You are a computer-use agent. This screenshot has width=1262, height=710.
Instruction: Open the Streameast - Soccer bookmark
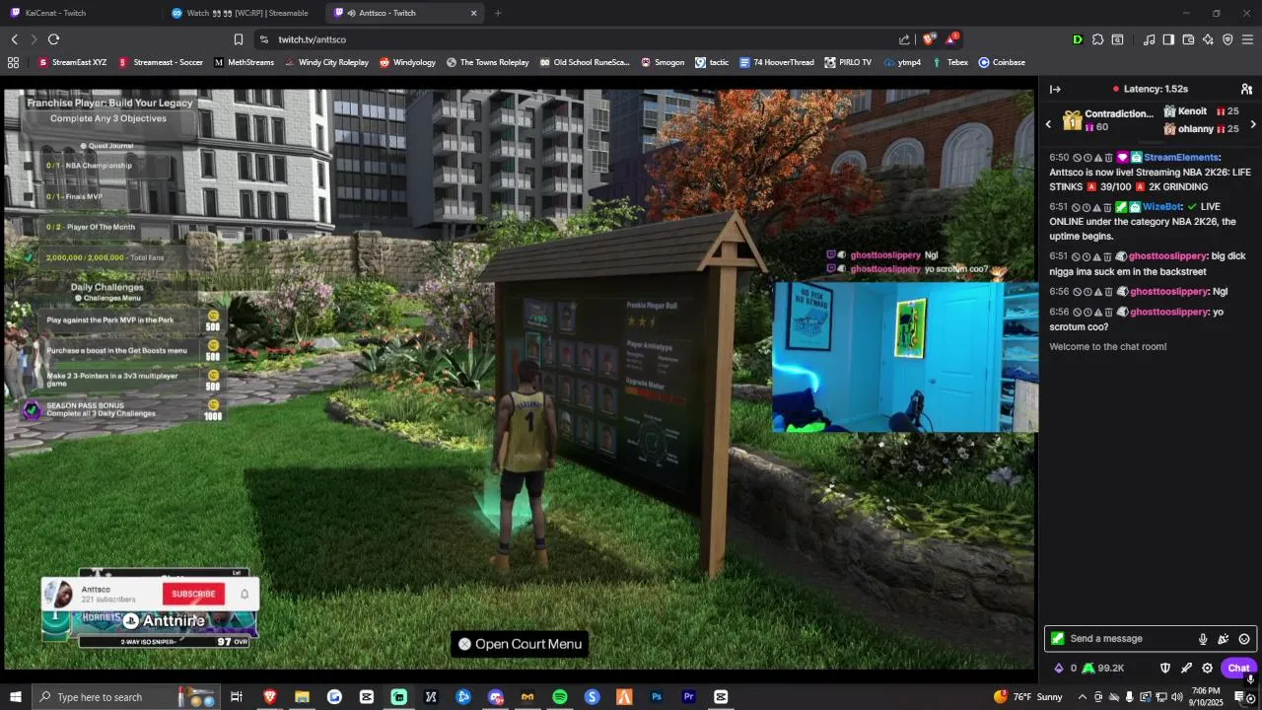coord(161,62)
